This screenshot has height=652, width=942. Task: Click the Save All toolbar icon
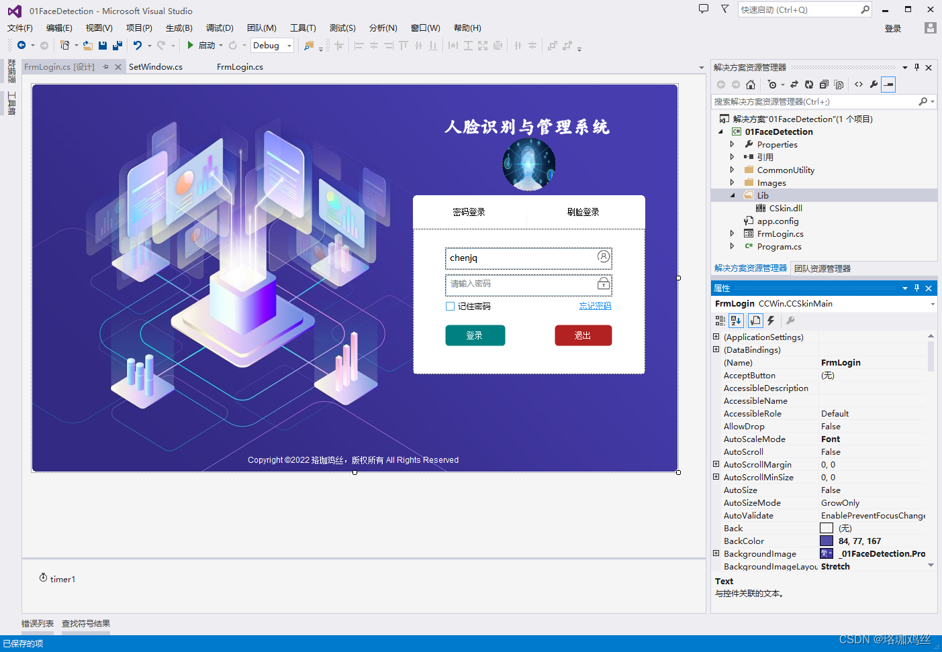tap(117, 46)
